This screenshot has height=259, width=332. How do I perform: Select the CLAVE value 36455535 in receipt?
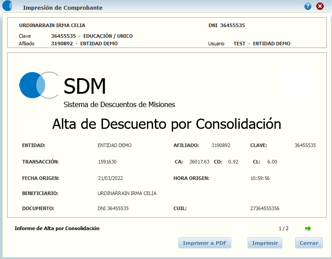(x=305, y=145)
